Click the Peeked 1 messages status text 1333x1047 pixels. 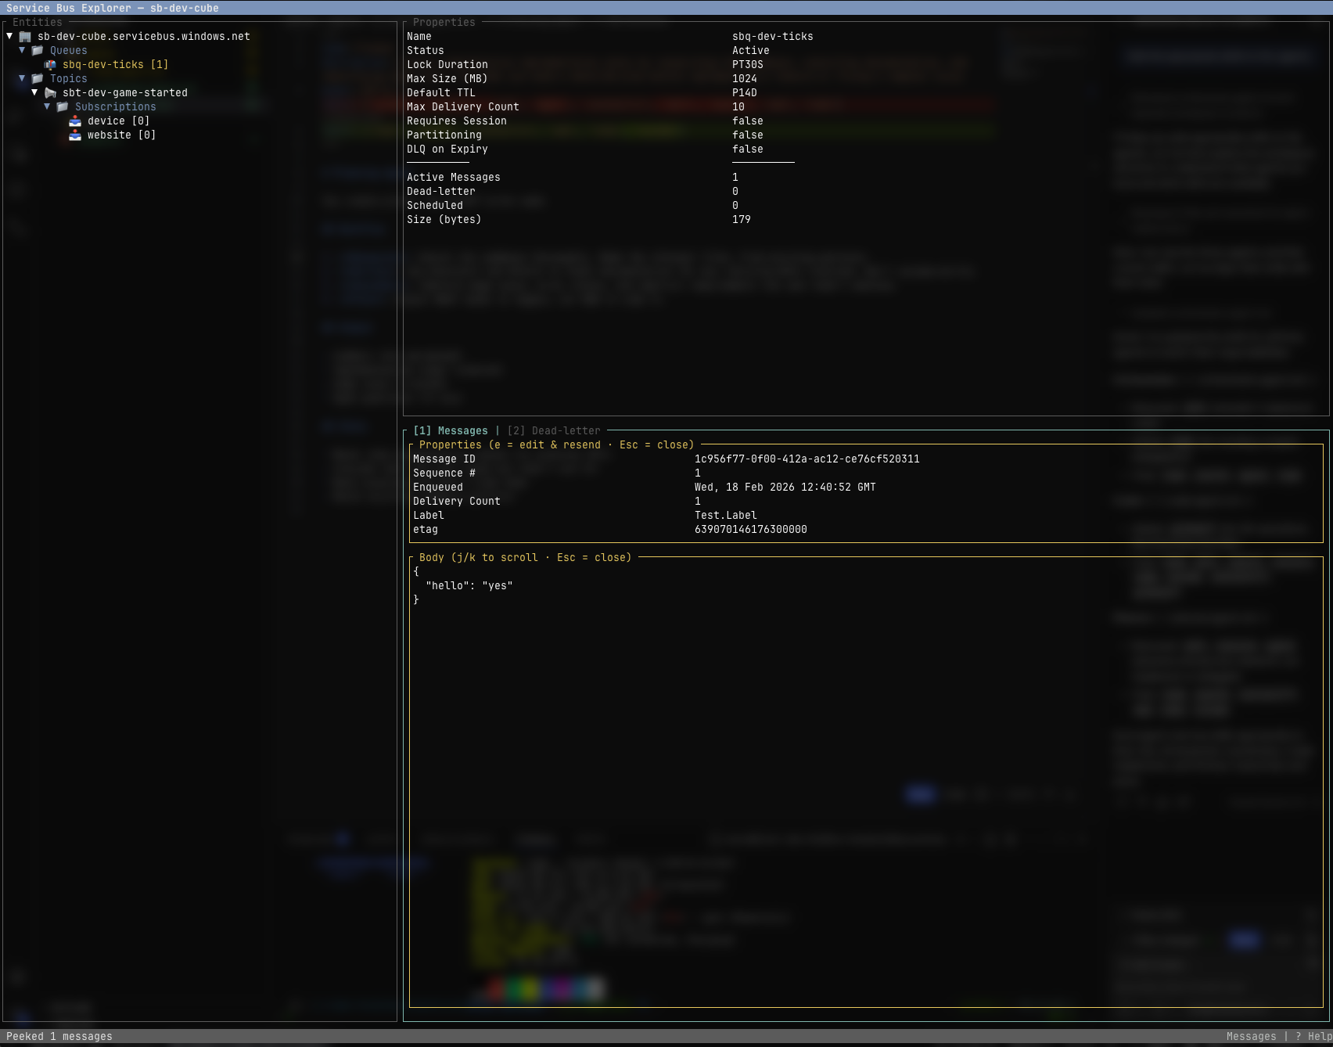click(x=59, y=1037)
